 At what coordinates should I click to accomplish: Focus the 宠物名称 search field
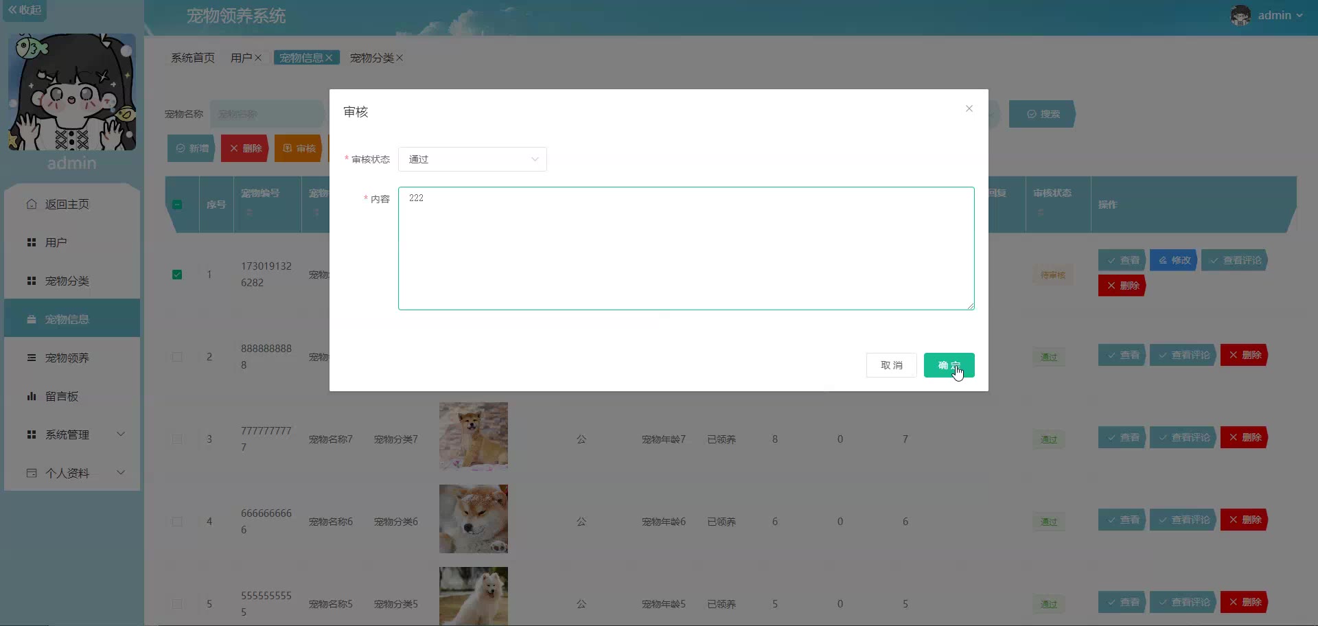coord(268,114)
